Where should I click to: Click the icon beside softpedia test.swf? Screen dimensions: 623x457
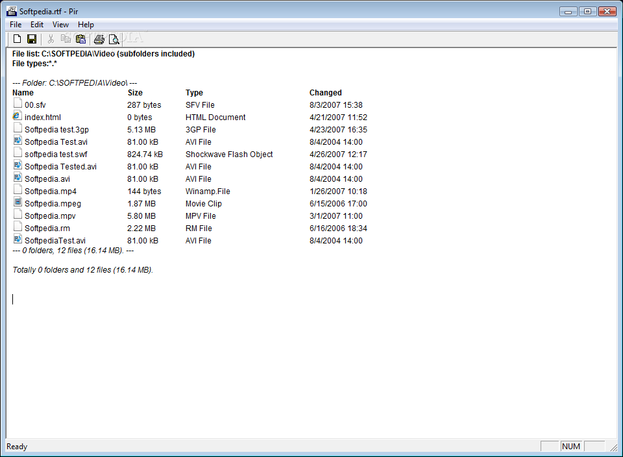[x=18, y=153]
